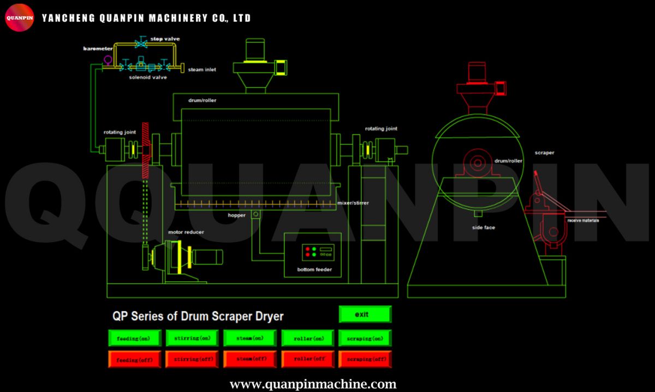Start stirring via stirring(on) button
The height and width of the screenshot is (392, 655).
point(192,338)
